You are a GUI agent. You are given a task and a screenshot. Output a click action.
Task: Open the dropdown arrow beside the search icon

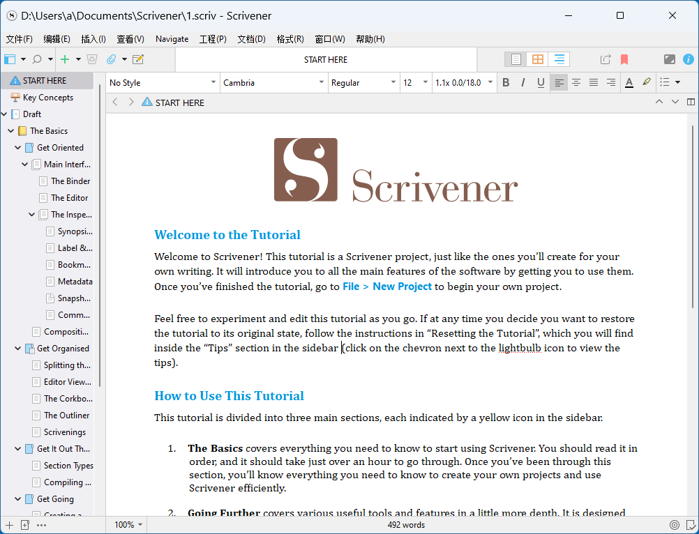[x=50, y=59]
